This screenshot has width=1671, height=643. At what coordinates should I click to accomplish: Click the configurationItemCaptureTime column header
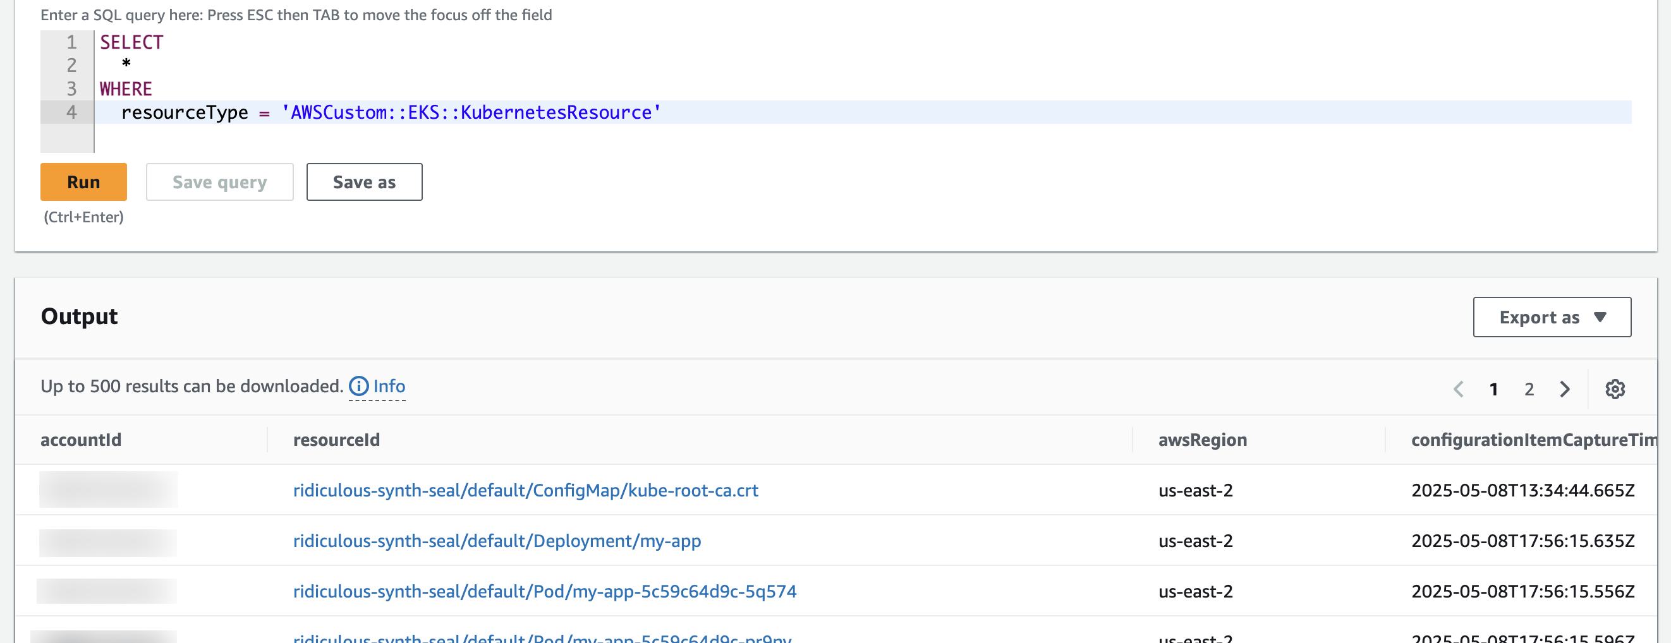[x=1532, y=440]
